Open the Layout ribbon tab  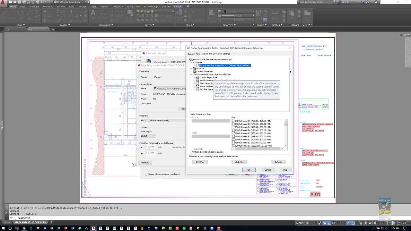(x=178, y=6)
